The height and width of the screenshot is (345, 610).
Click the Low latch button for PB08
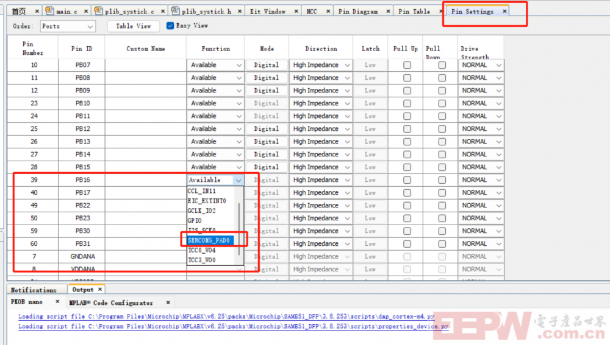click(370, 78)
